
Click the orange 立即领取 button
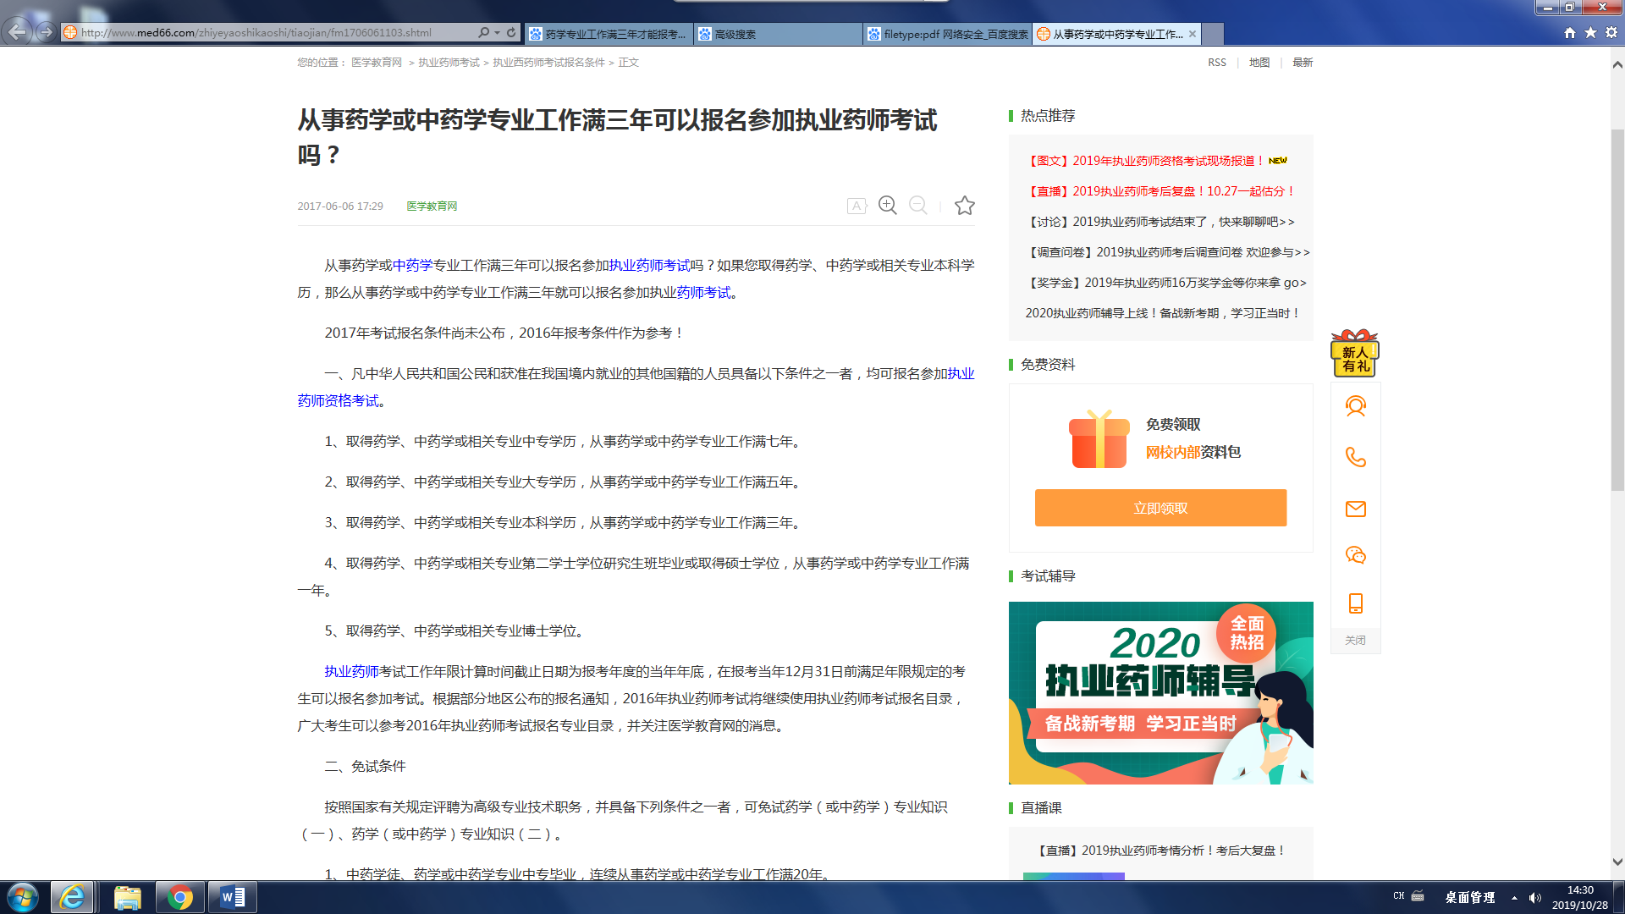(x=1160, y=508)
